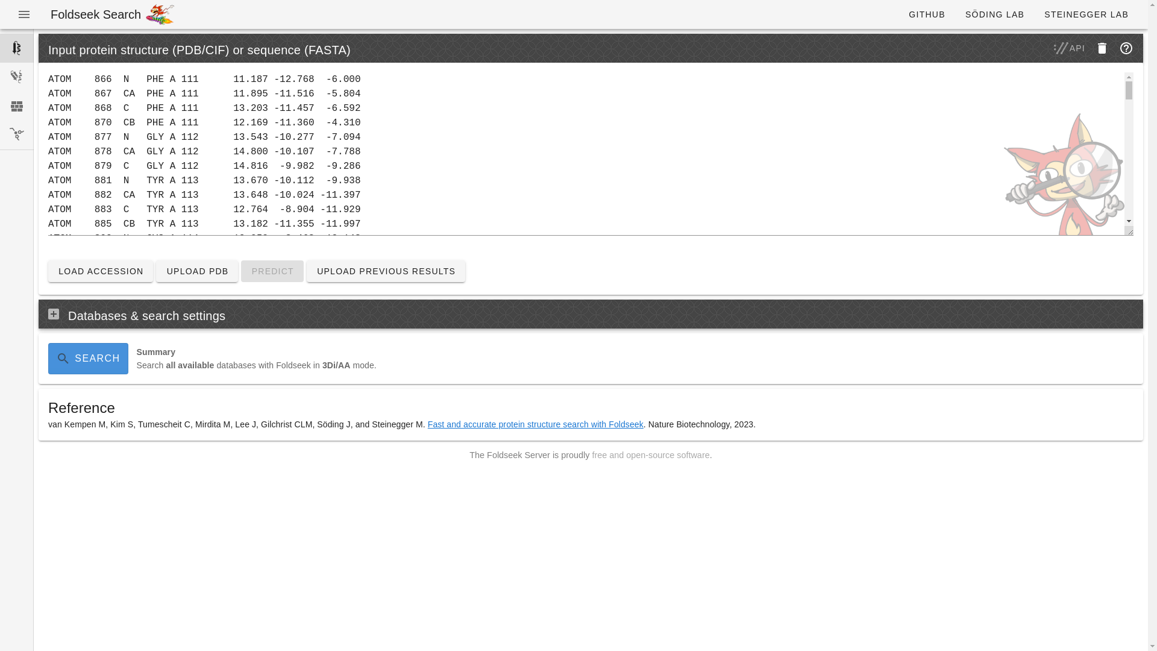Click the text area resize handle corner

tap(1129, 231)
